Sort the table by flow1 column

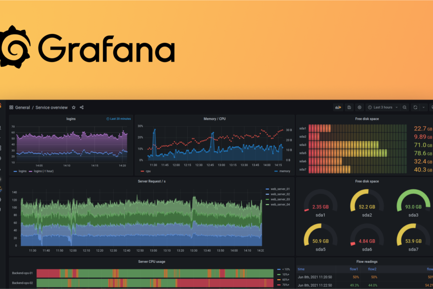[354, 269]
